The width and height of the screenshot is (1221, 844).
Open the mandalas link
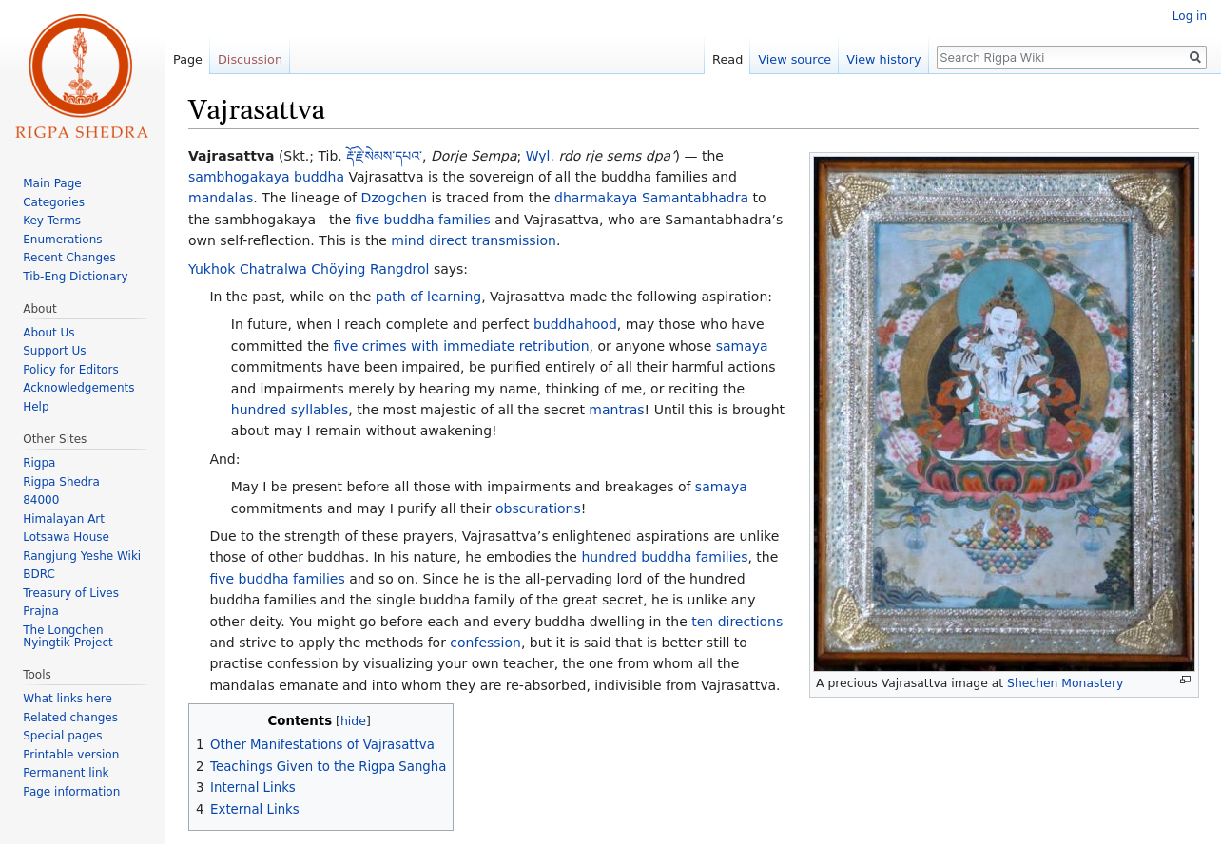221,198
